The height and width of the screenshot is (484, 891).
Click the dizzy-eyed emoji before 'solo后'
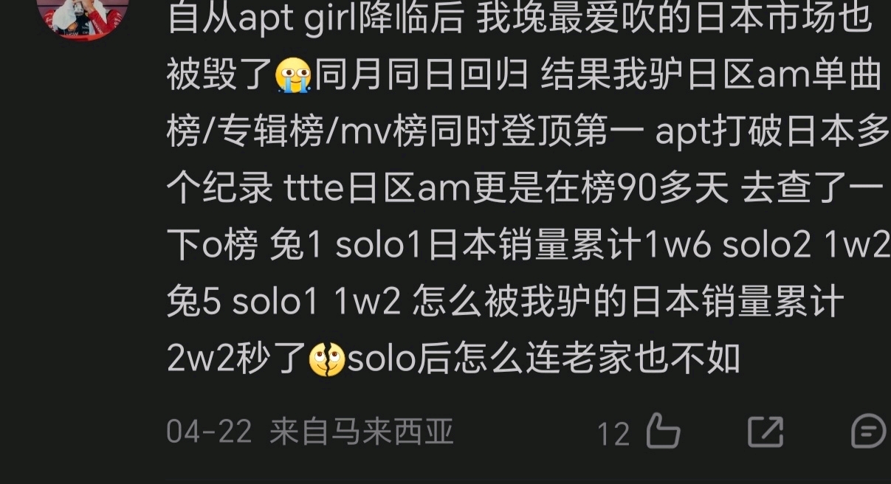pyautogui.click(x=327, y=360)
